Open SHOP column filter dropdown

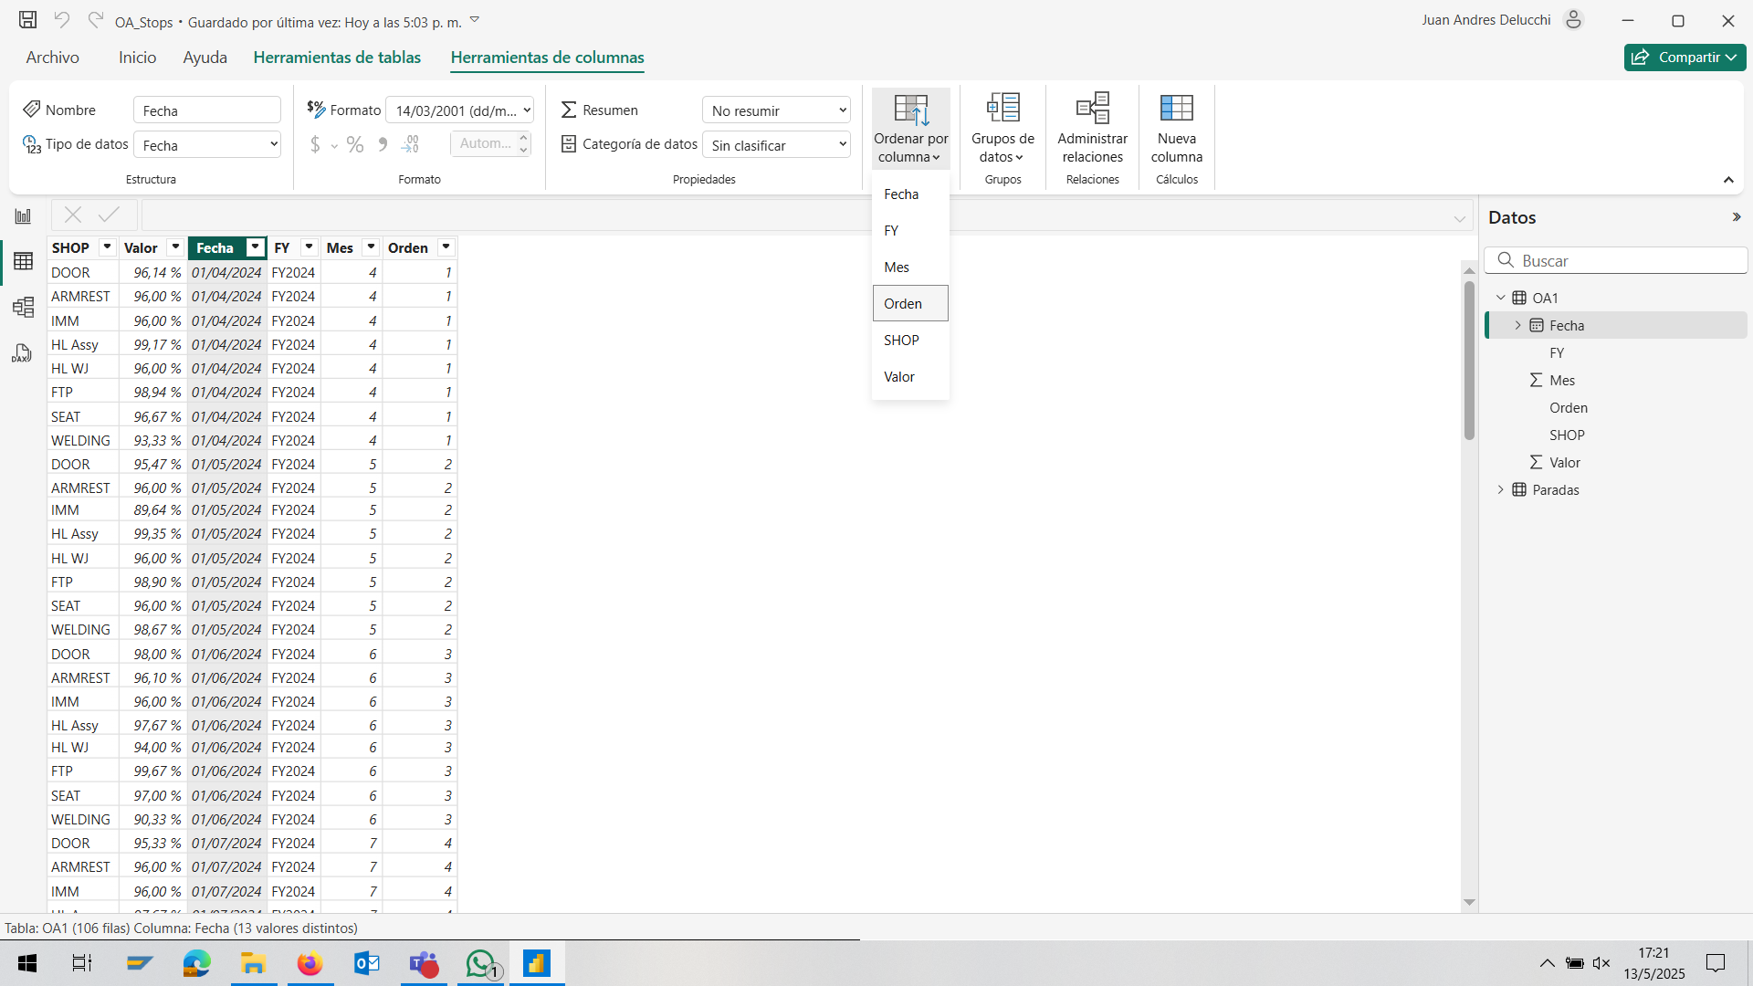(x=107, y=247)
